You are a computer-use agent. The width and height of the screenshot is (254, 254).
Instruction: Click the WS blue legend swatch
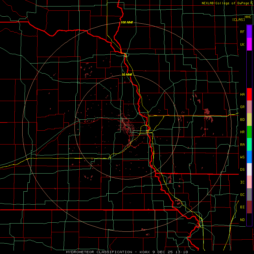point(249,157)
